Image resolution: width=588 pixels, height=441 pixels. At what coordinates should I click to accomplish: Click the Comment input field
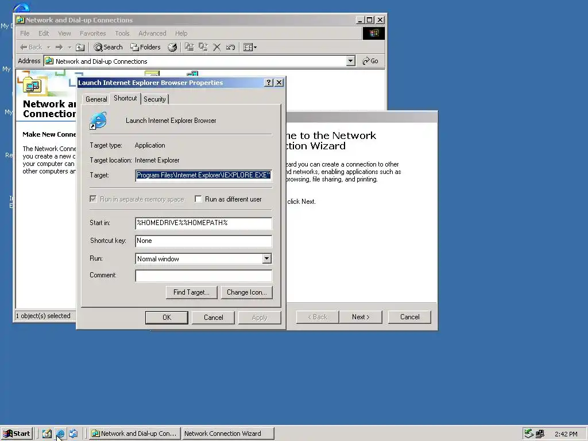pyautogui.click(x=204, y=275)
